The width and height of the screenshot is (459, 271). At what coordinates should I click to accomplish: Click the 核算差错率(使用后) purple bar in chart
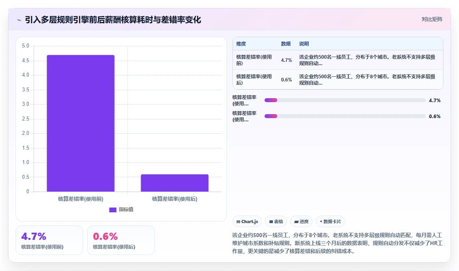coord(174,183)
